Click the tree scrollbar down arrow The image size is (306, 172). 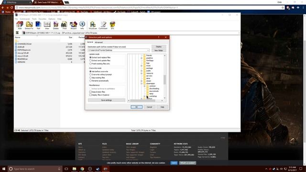coord(164,98)
